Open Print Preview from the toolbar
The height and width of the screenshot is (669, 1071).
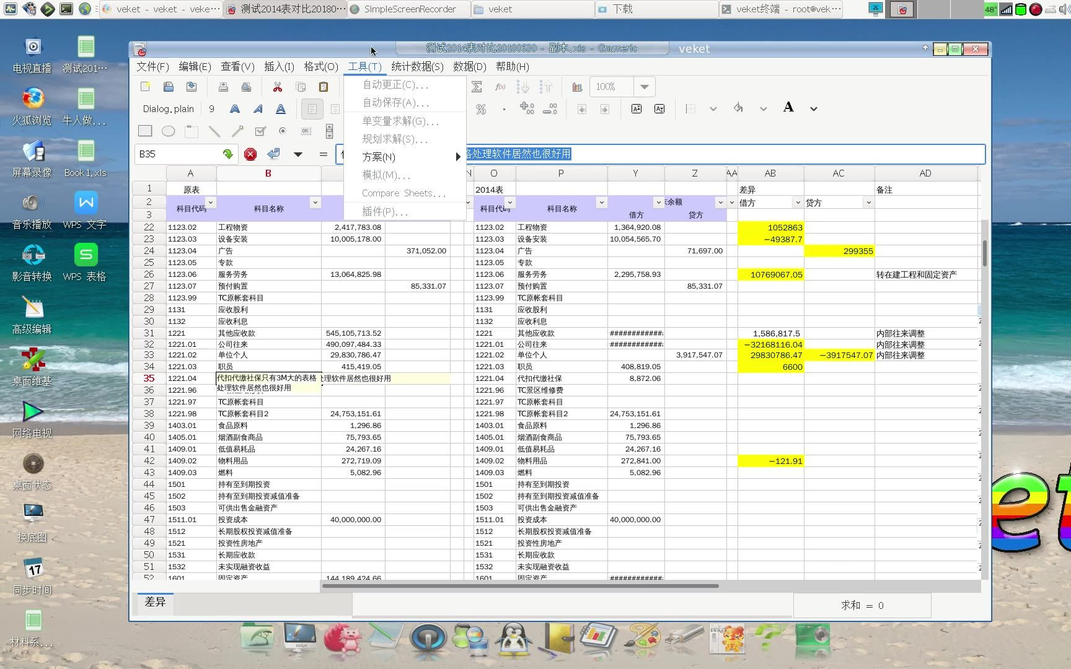[x=246, y=87]
